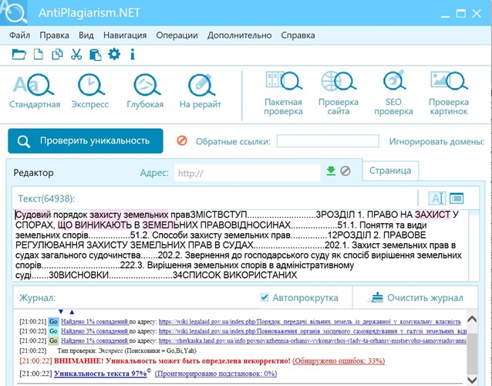
Task: Open the Правка menu
Action: 54,36
